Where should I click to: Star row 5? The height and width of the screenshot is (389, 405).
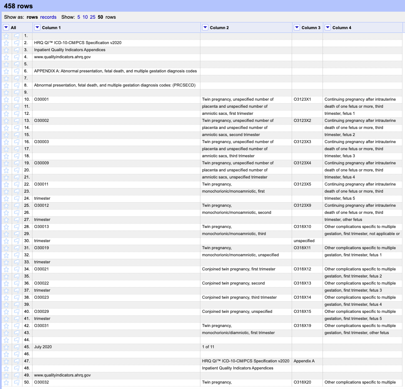(6, 64)
